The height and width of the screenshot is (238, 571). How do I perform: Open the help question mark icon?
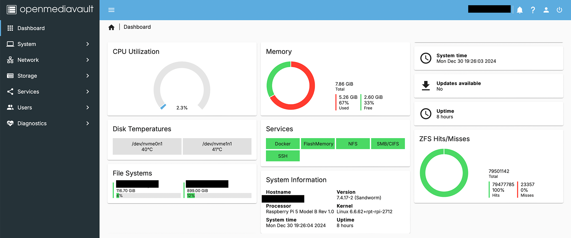[533, 10]
